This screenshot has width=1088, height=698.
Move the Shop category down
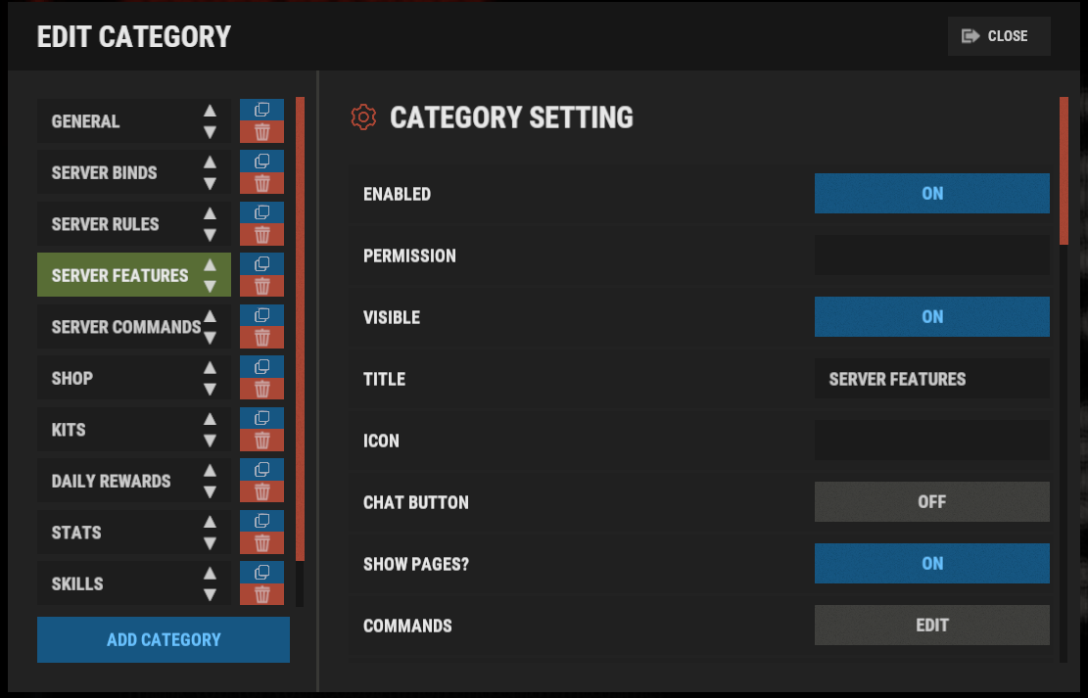[210, 390]
